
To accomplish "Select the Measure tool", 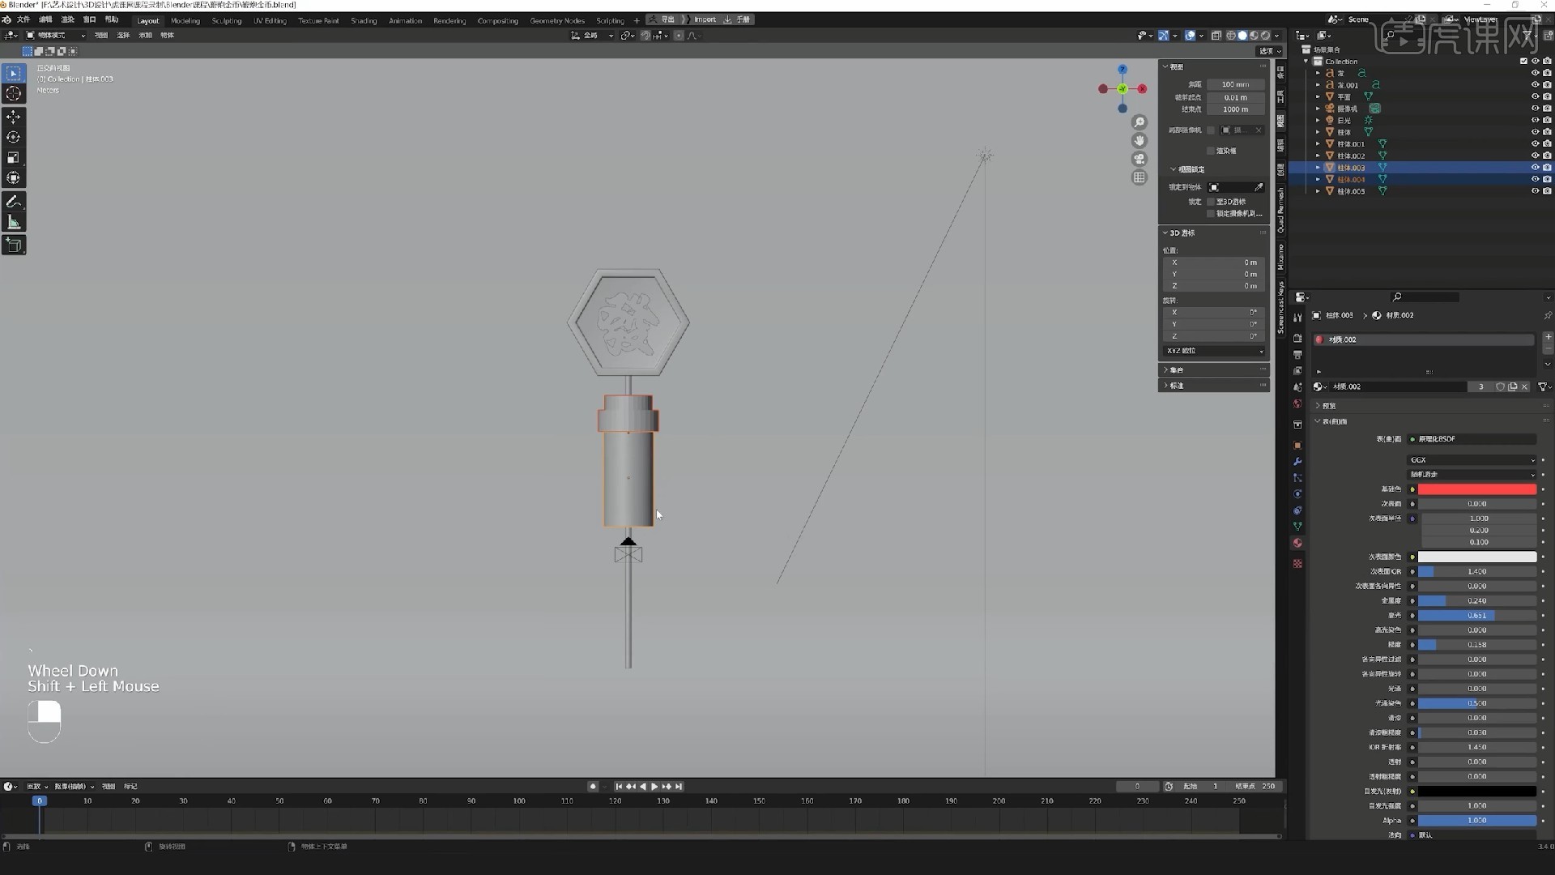I will pyautogui.click(x=14, y=222).
